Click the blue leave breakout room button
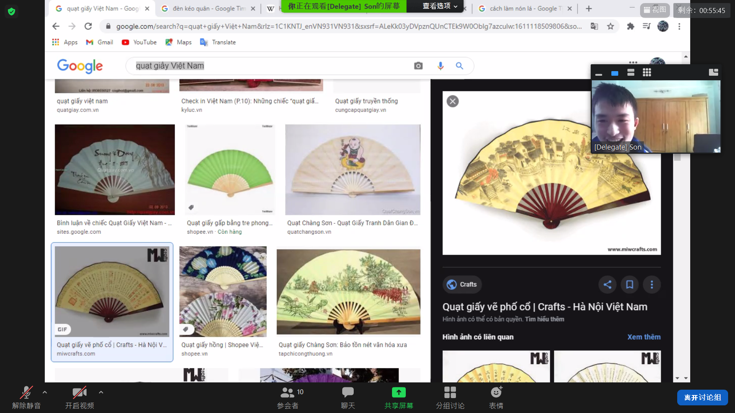This screenshot has width=735, height=413. pyautogui.click(x=702, y=397)
